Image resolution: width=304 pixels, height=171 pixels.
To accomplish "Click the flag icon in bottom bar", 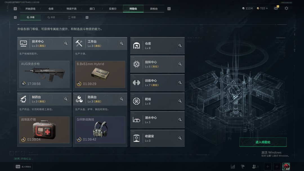I will [x=243, y=166].
